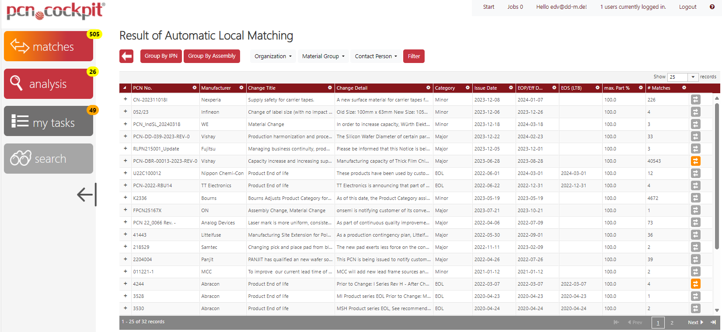The height and width of the screenshot is (332, 722).
Task: Click the Hello edv@dd-m.de! user item
Action: 562,7
